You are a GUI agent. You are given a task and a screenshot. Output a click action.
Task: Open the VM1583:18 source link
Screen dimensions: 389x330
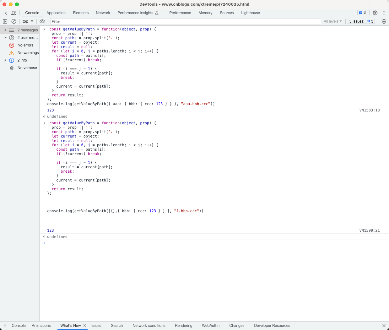369,110
